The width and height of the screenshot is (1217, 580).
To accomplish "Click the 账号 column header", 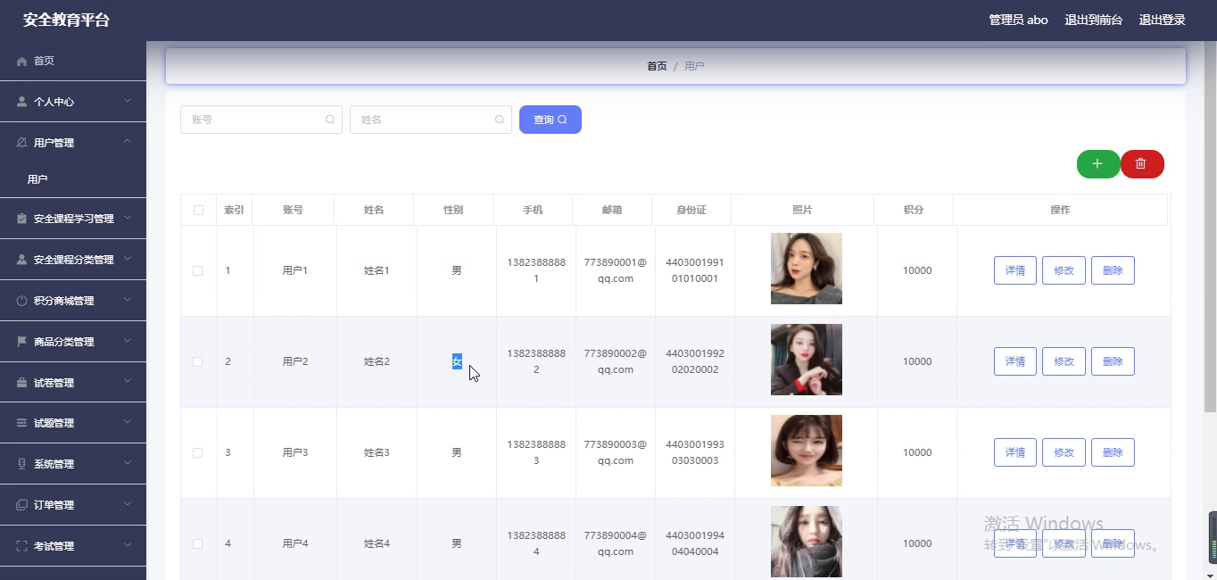I will 293,210.
